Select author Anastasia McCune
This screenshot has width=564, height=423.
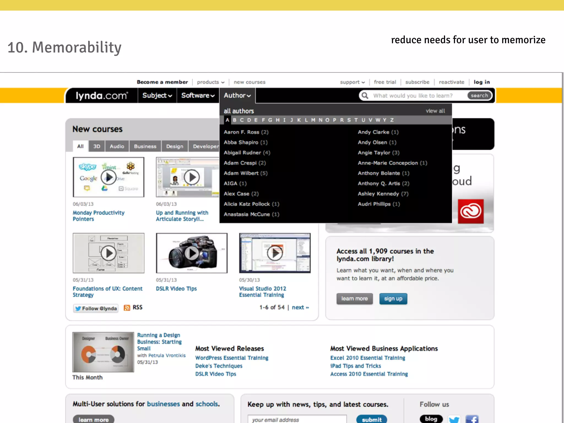point(251,214)
